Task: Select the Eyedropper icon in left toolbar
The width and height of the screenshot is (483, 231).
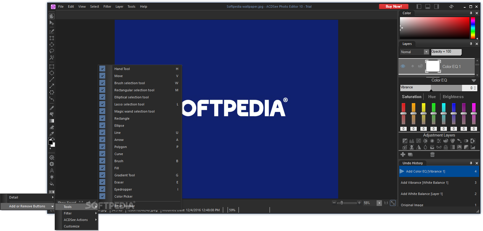Action: [x=52, y=134]
